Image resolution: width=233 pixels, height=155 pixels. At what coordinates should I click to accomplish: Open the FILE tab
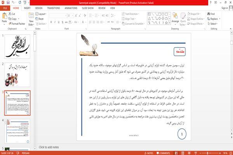5,8
